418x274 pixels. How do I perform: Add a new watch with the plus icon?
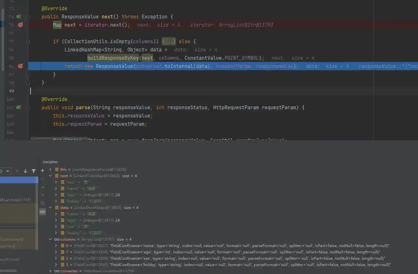43,170
